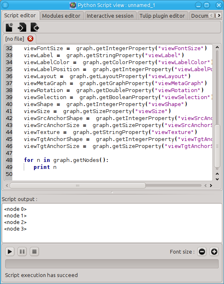This screenshot has height=284, width=224.
Task: Click the horizontal scrollbar handle under the code
Action: pyautogui.click(x=78, y=185)
